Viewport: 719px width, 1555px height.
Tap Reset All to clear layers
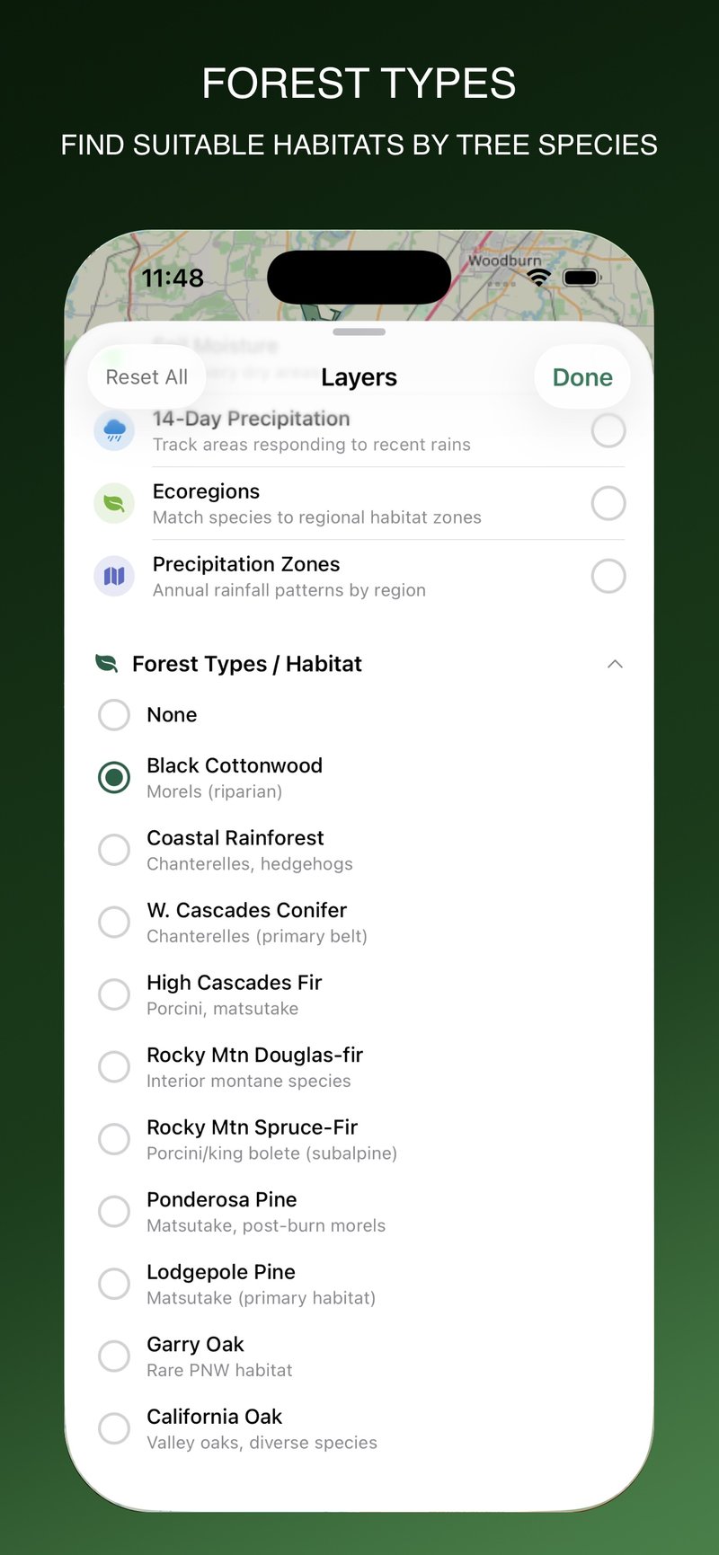[x=146, y=376]
